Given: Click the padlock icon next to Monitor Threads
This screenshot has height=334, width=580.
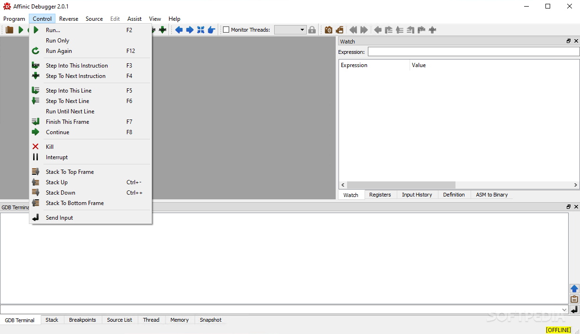Looking at the screenshot, I should click(x=312, y=30).
